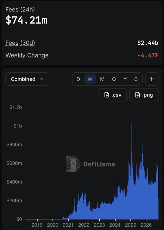The image size is (164, 230).
Task: Click the Weekly Change label
Action: click(x=27, y=55)
